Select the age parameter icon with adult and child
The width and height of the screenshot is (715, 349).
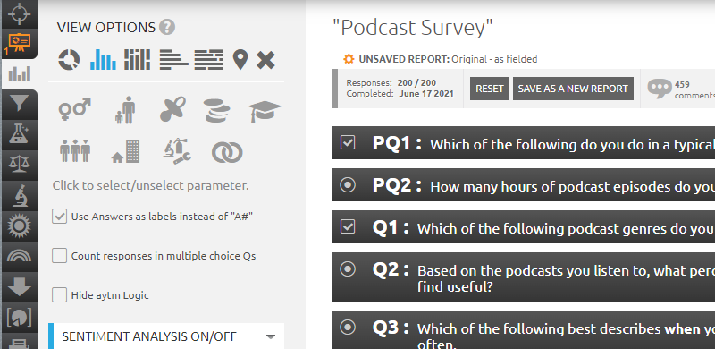[125, 110]
